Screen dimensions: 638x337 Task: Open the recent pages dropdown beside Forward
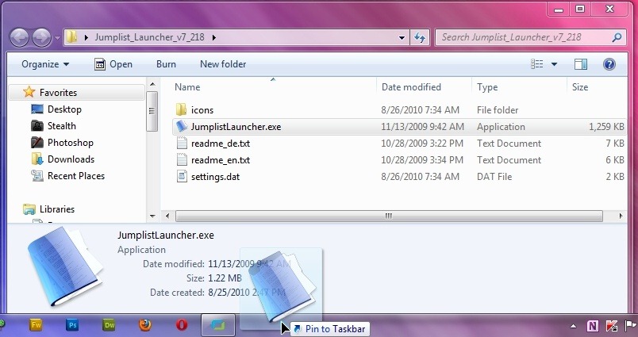57,38
